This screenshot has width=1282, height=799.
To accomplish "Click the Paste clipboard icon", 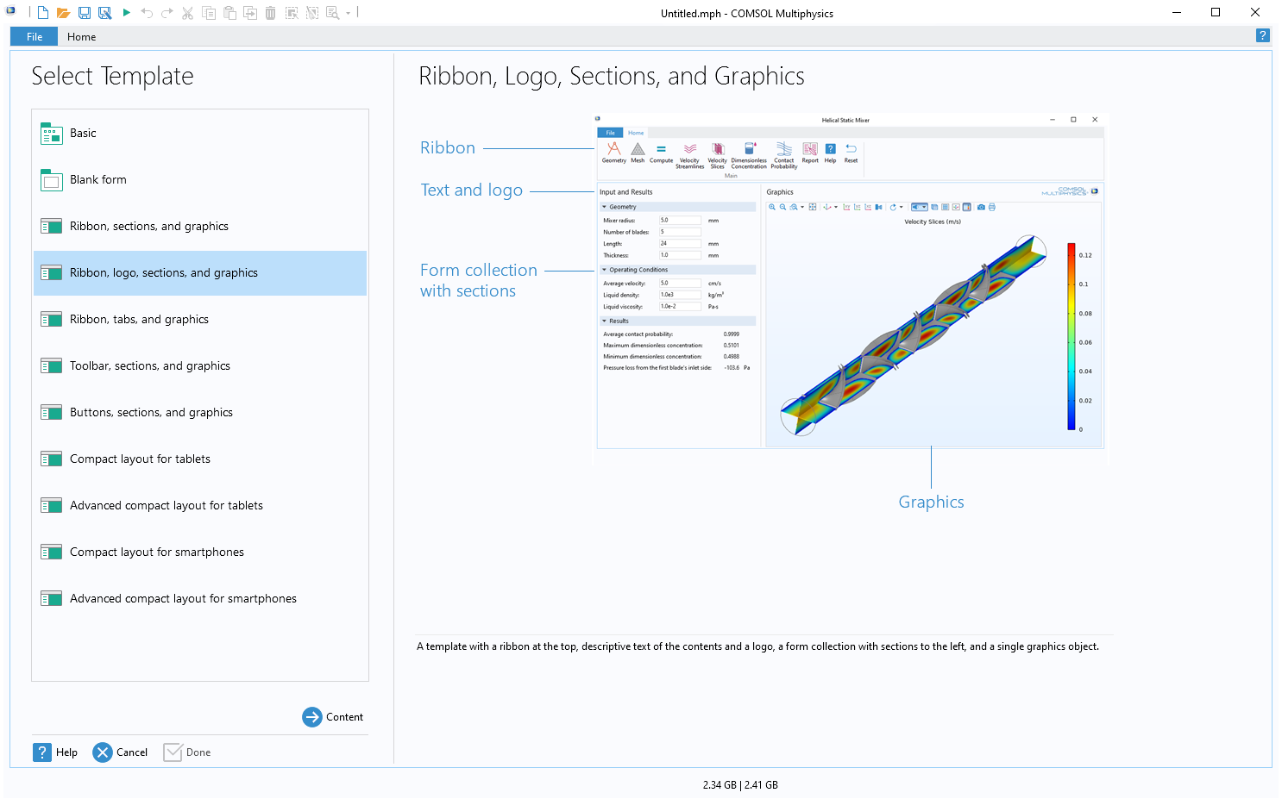I will coord(229,13).
